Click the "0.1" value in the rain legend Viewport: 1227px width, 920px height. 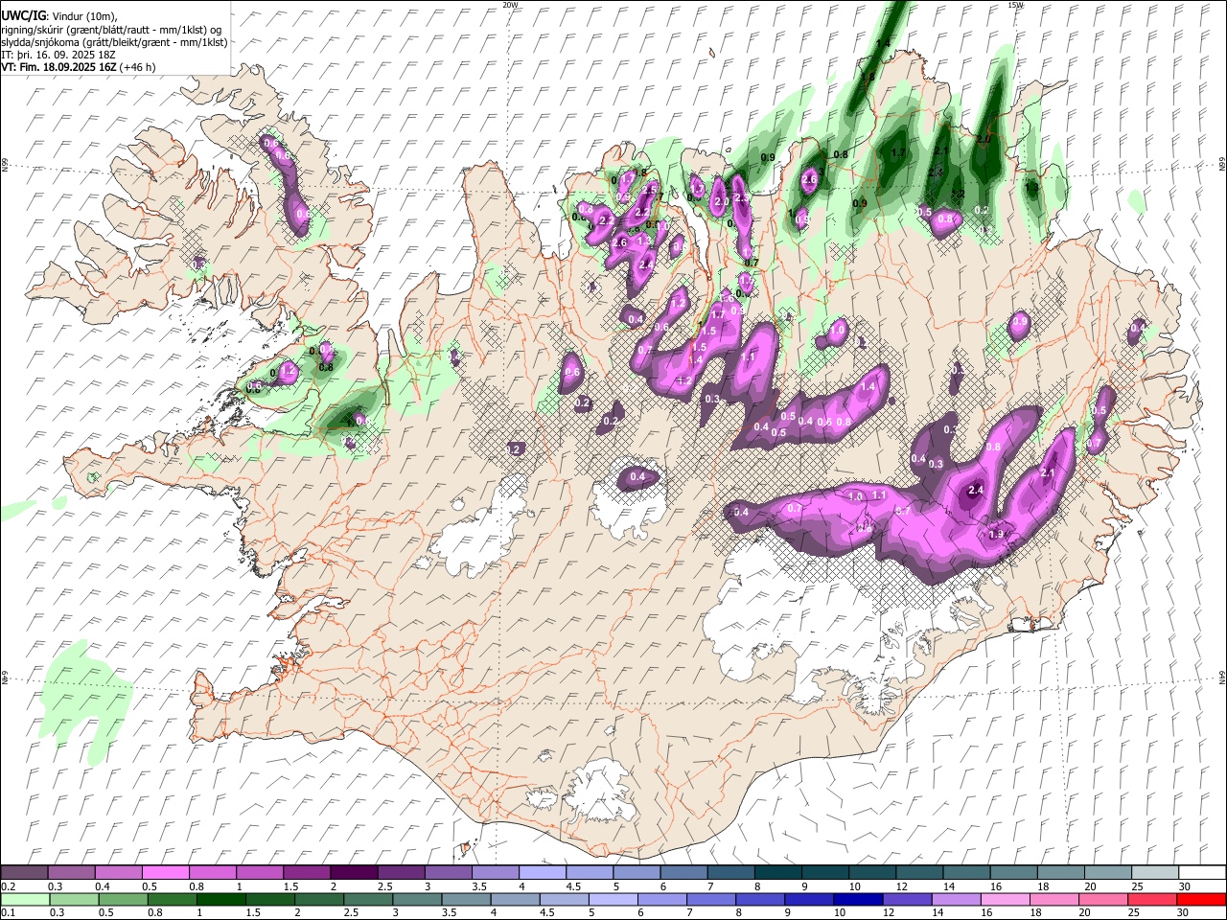pos(8,912)
